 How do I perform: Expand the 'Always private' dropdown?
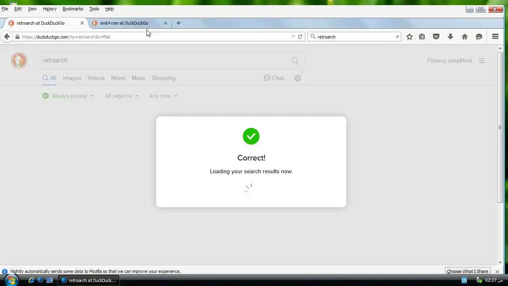tap(68, 96)
